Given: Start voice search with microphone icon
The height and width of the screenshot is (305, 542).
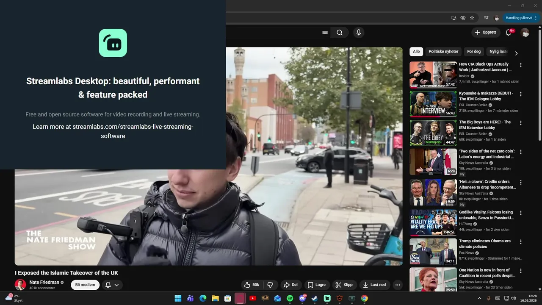Looking at the screenshot, I should tap(359, 33).
